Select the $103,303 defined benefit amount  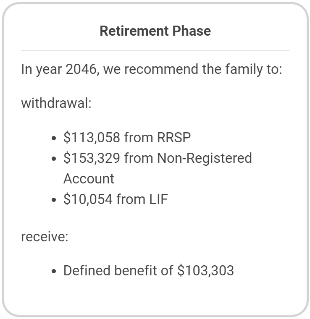pyautogui.click(x=205, y=271)
